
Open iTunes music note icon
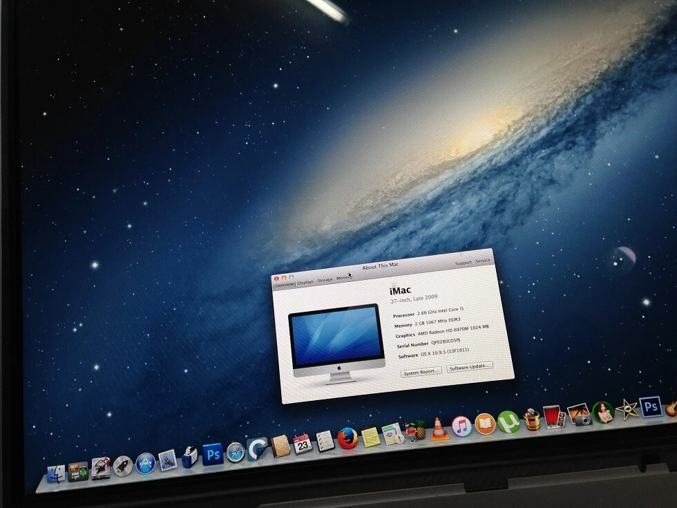(x=461, y=426)
